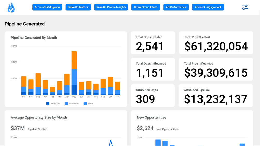The width and height of the screenshot is (260, 146).
Task: Click the May month axis label
Action: (74, 97)
